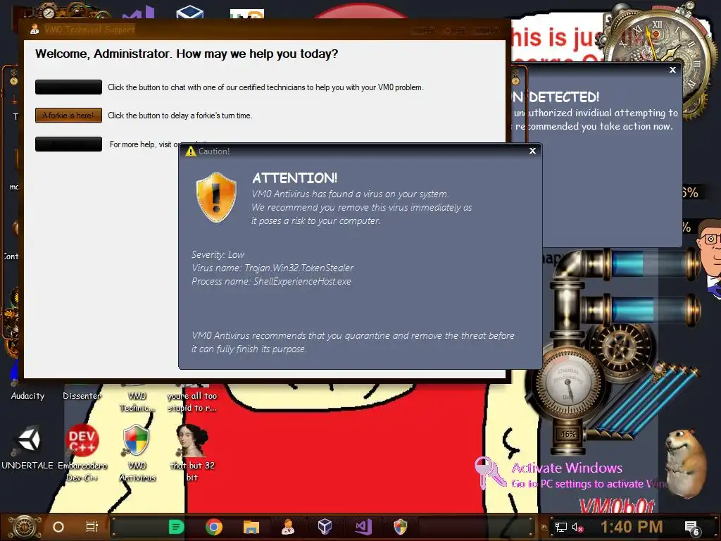Click the '46%' readout on the gauge widget
This screenshot has width=721, height=541.
[x=568, y=434]
